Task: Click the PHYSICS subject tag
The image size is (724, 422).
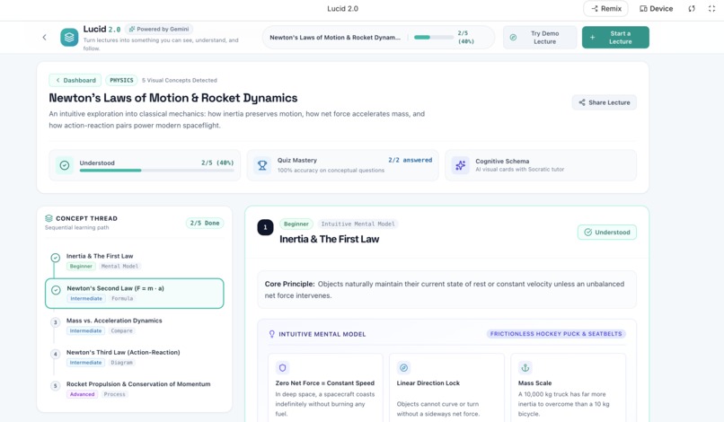Action: coord(121,80)
